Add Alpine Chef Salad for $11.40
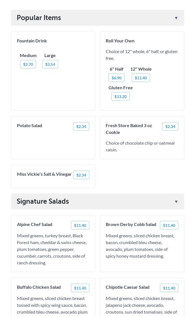Screen dimensions: 195x317 [x=80, y=225]
